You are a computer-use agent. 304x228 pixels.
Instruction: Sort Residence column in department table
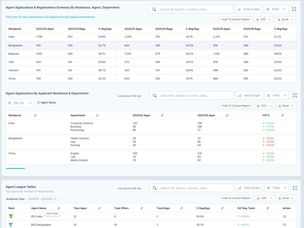pos(35,115)
